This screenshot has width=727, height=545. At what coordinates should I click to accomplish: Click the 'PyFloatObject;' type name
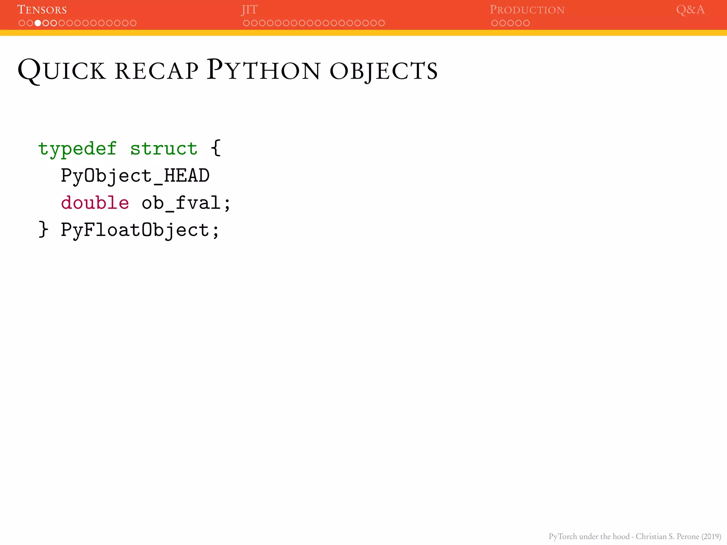point(140,230)
